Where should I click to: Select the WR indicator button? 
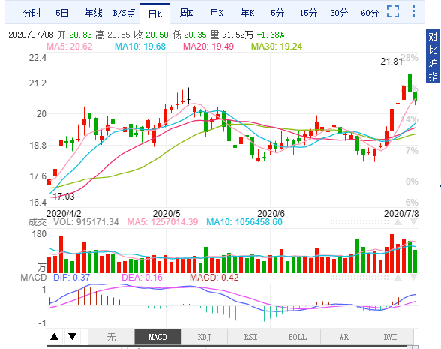[x=344, y=337]
